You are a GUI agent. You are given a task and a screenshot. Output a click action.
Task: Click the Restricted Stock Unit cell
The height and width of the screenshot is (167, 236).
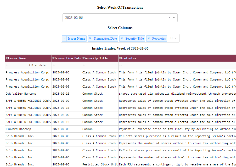coord(100,164)
